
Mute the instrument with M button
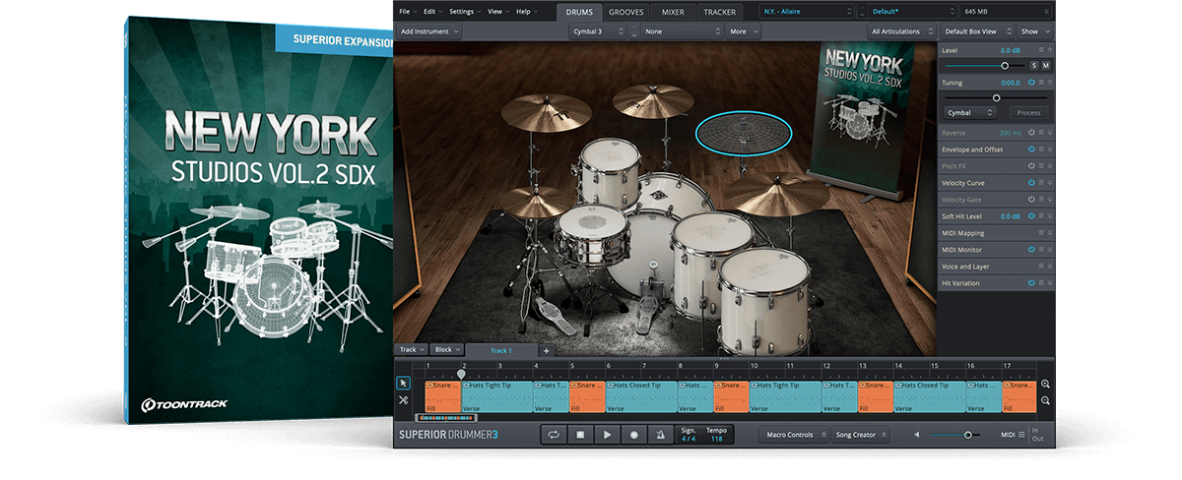pyautogui.click(x=1045, y=65)
